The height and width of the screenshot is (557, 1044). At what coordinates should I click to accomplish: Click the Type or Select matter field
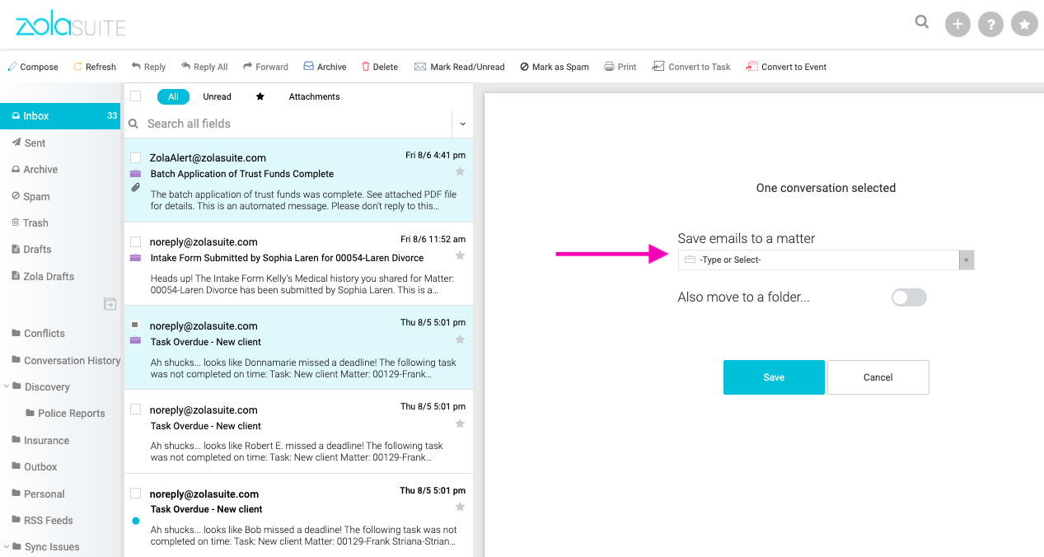[x=819, y=260]
